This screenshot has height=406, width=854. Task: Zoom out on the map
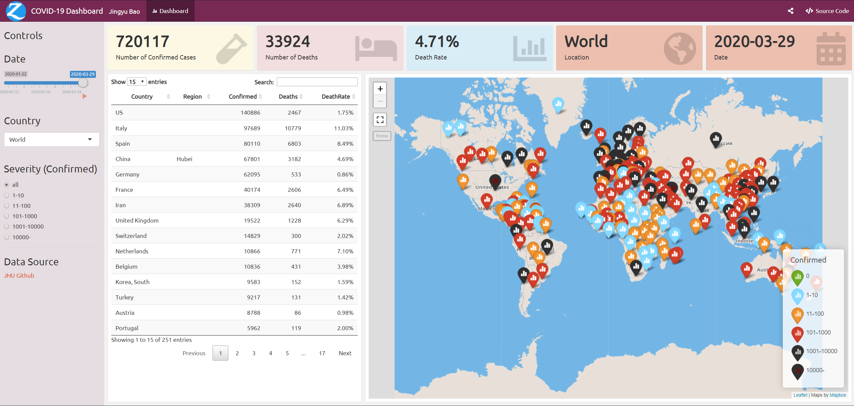380,101
